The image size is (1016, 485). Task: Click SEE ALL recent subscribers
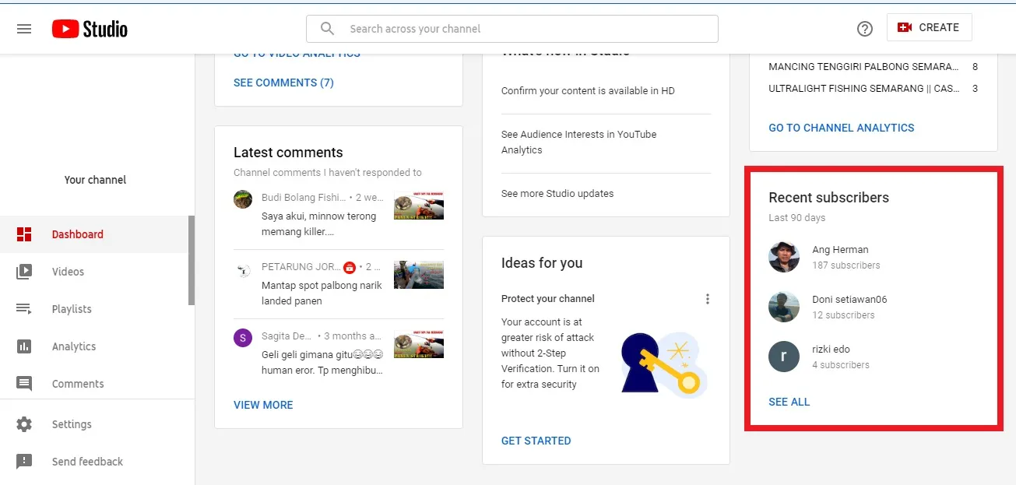point(789,402)
